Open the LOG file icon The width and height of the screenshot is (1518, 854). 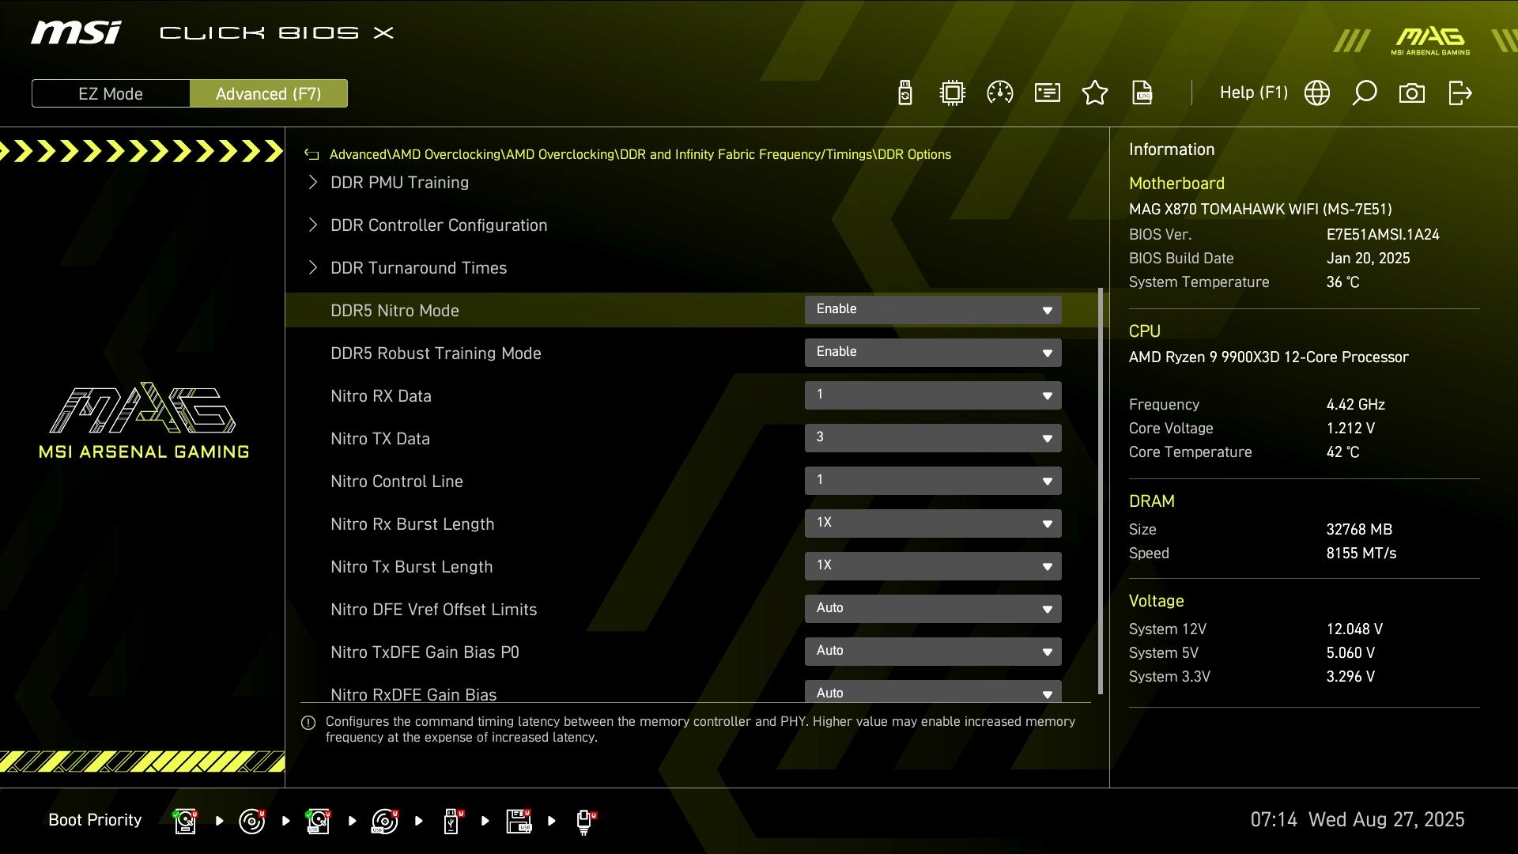tap(1142, 93)
